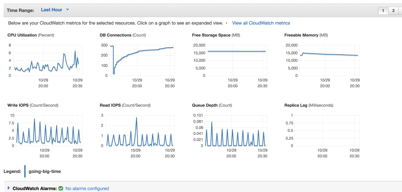The width and height of the screenshot is (402, 192).
Task: Click the orange arrow before CloudWatch metrics link
Action: (x=226, y=23)
